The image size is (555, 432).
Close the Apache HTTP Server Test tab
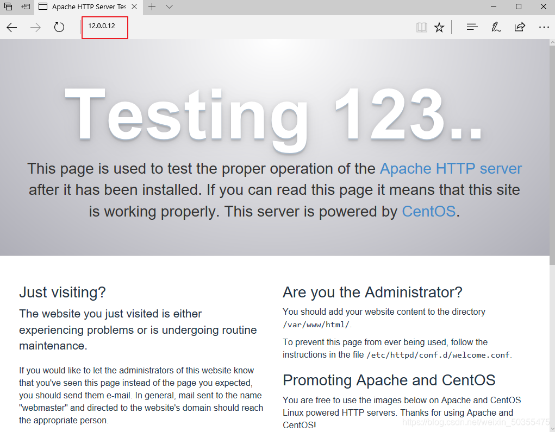coord(134,7)
